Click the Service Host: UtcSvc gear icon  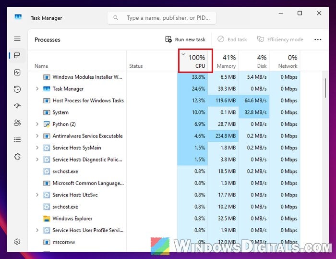[x=47, y=195]
